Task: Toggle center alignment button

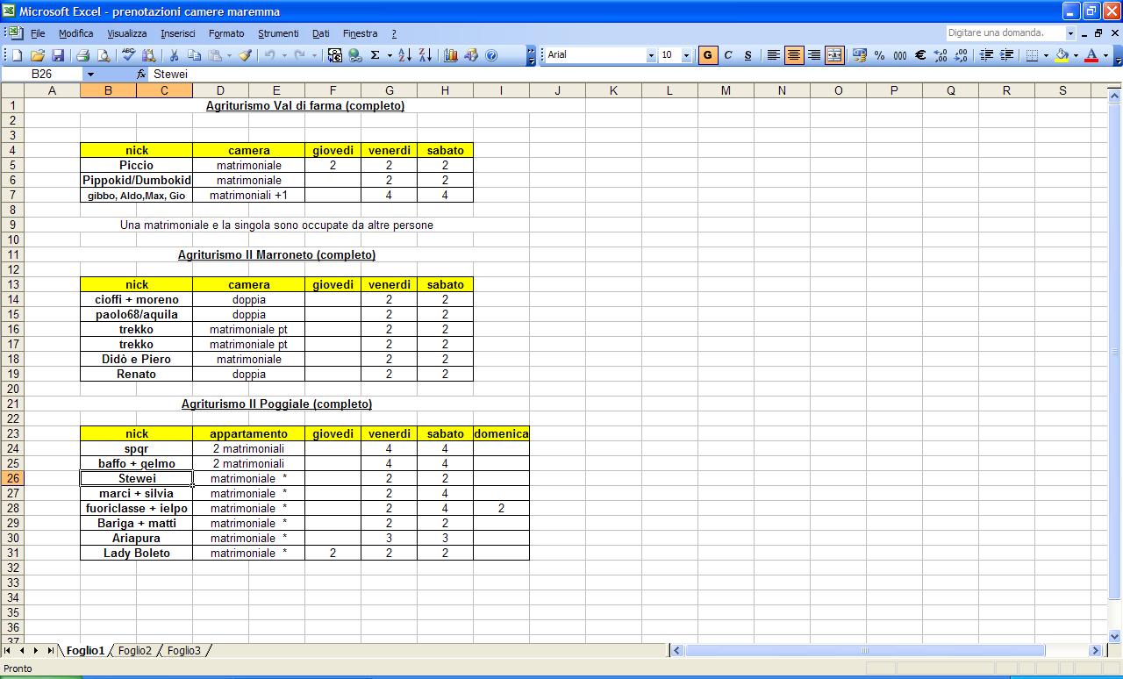Action: tap(794, 55)
